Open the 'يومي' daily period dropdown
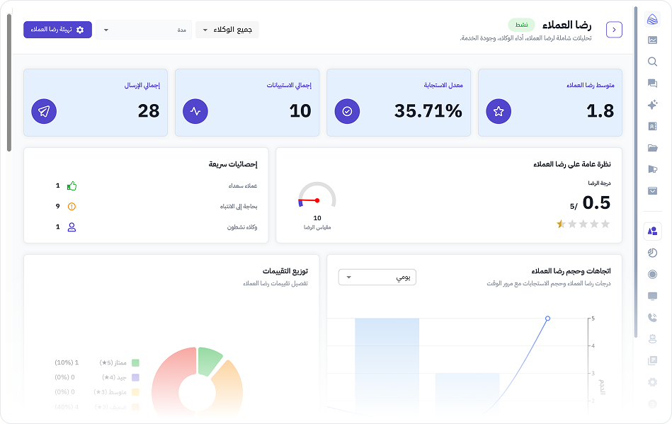Screen dimensions: 672x424 tap(377, 277)
